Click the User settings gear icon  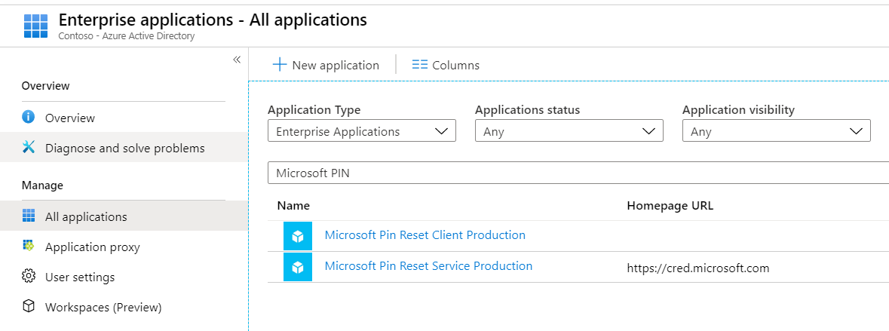[x=29, y=277]
